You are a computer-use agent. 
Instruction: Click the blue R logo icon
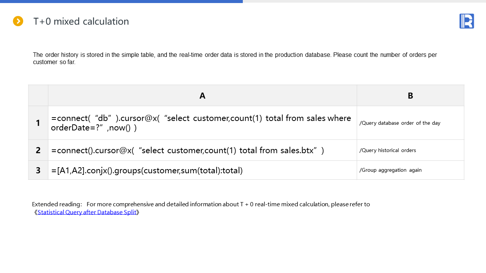pos(467,21)
